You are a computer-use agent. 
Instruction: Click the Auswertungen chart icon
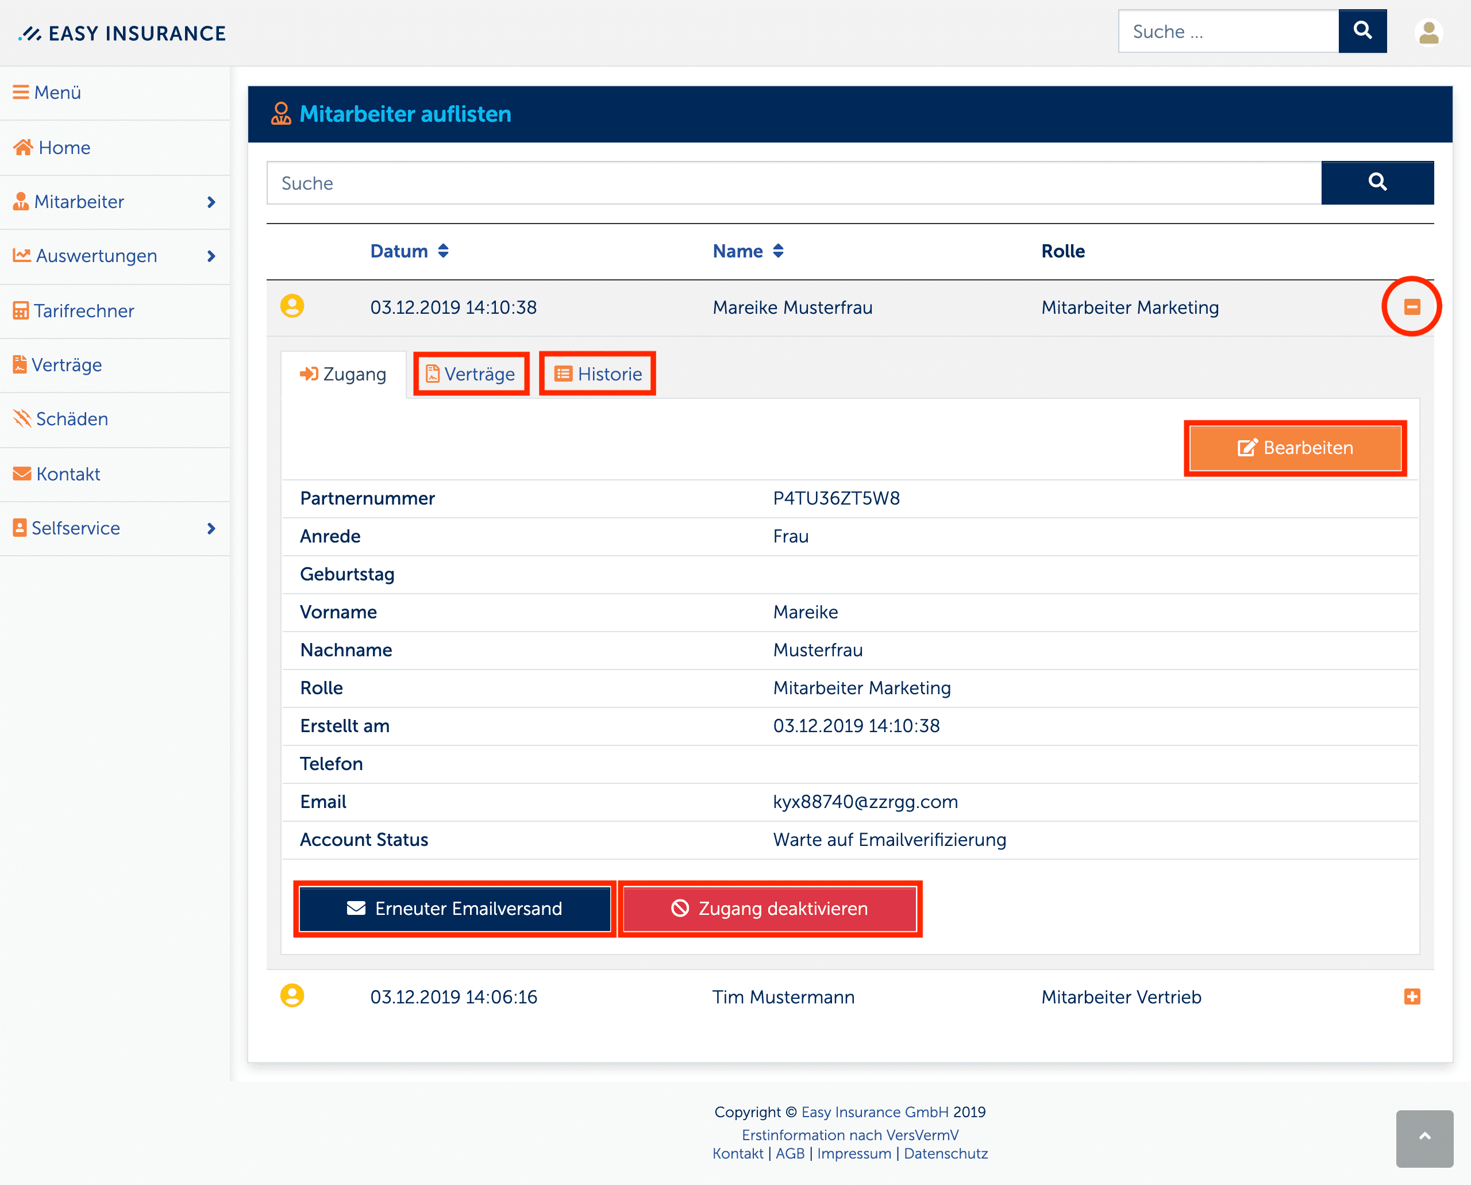[x=22, y=255]
